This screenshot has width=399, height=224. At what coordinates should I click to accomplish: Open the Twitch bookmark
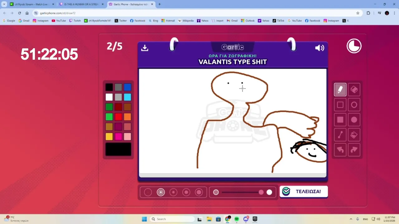[75, 21]
